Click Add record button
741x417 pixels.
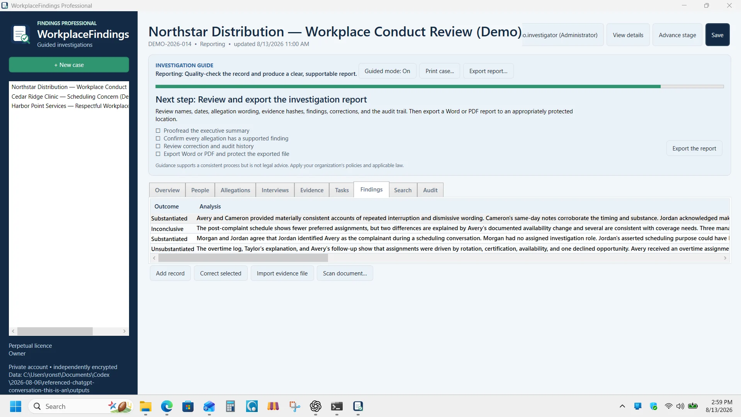pos(170,273)
